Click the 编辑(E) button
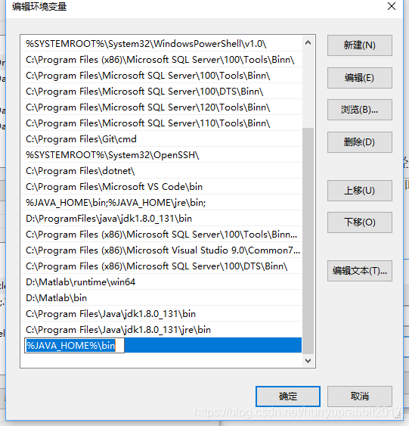This screenshot has width=409, height=426. pyautogui.click(x=360, y=78)
